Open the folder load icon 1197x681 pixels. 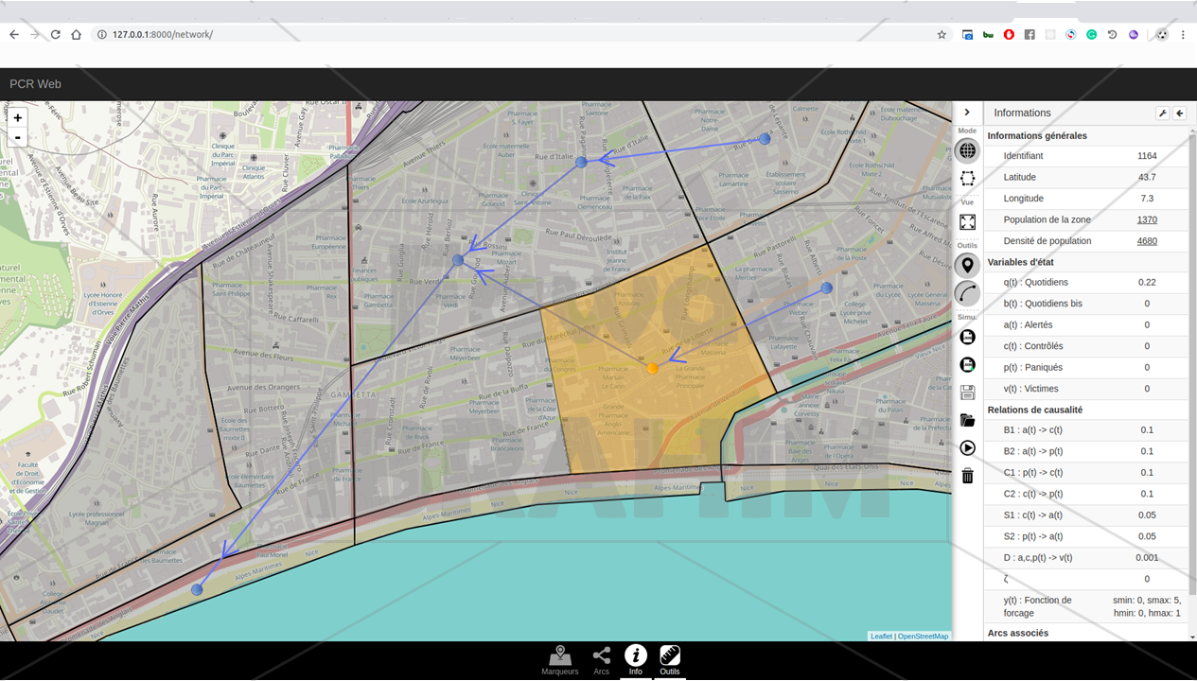[x=967, y=420]
